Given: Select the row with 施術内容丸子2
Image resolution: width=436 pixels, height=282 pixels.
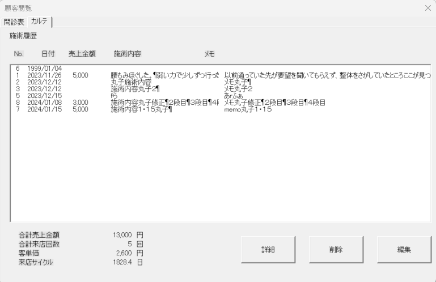Looking at the screenshot, I should tap(220, 89).
